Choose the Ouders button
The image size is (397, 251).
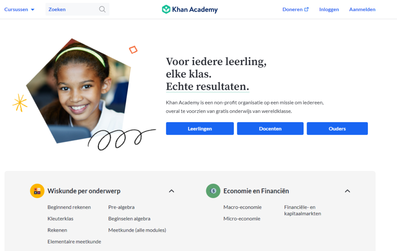337,128
